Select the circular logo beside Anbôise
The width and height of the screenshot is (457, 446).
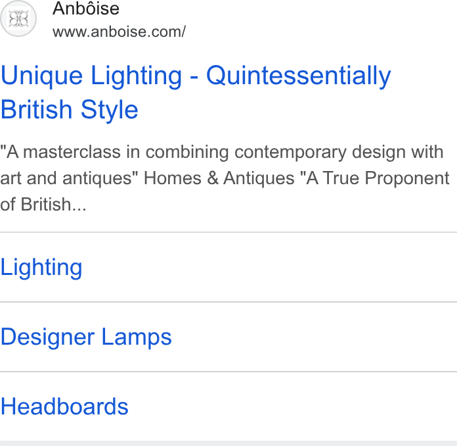click(18, 18)
